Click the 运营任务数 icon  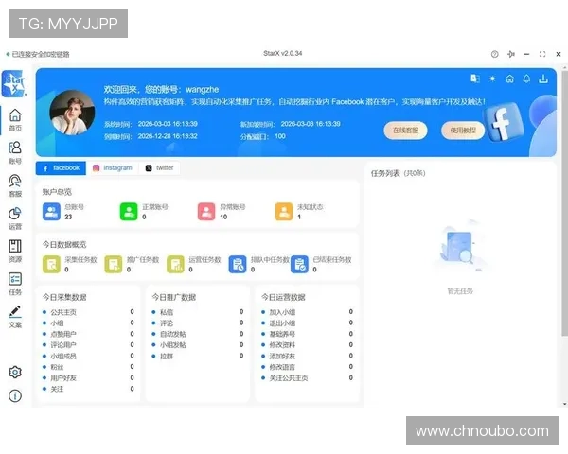pyautogui.click(x=176, y=264)
